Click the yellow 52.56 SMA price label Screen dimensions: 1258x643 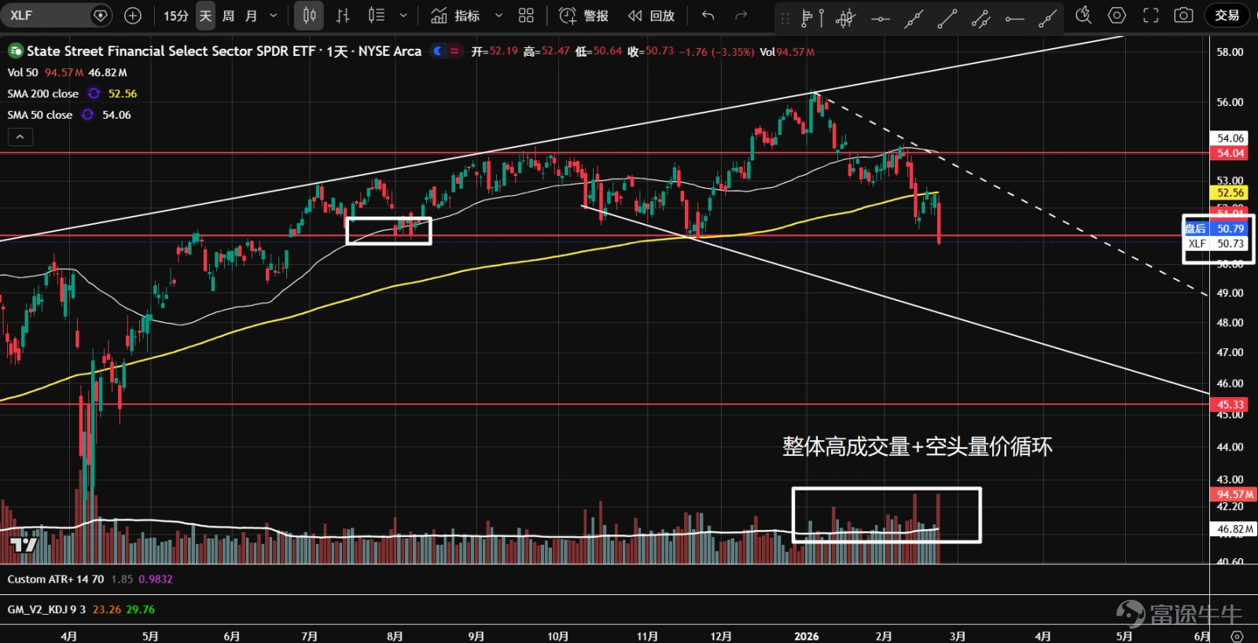click(1230, 193)
